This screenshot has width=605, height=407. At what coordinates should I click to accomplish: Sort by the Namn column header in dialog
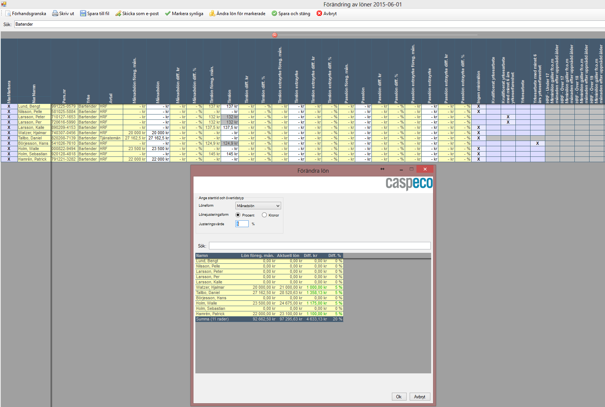(217, 256)
